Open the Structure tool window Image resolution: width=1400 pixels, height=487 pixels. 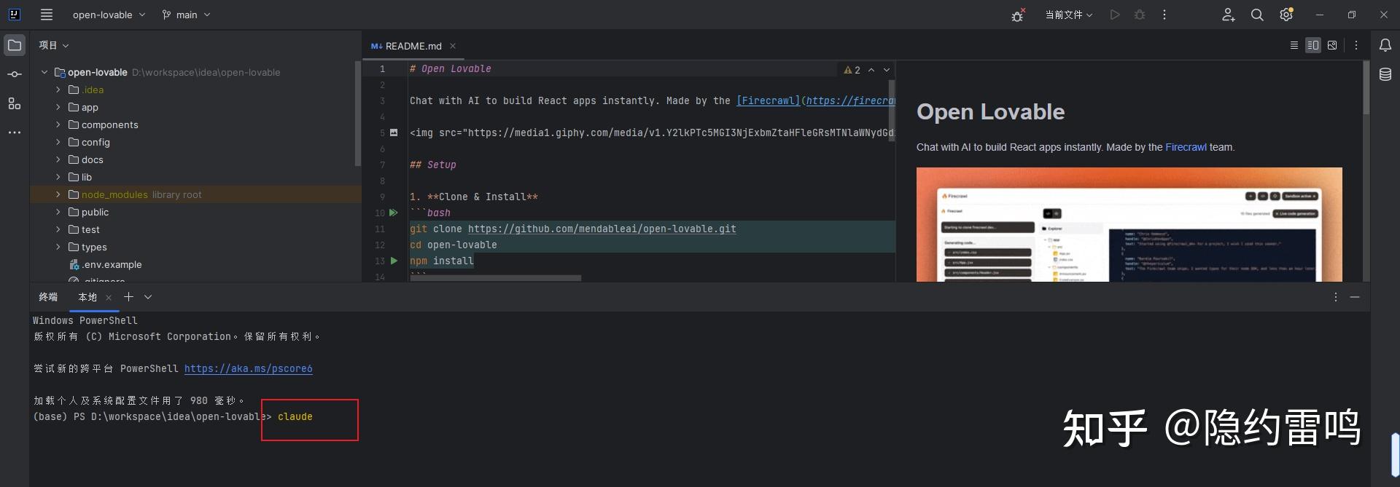coord(15,103)
